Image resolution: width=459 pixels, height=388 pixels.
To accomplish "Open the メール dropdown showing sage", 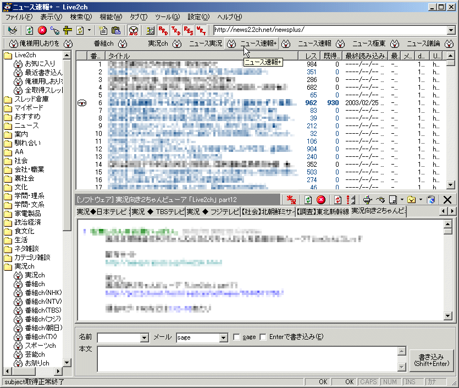I will coord(223,337).
